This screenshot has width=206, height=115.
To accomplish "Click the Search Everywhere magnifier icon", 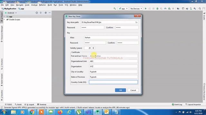I will point(200,9).
